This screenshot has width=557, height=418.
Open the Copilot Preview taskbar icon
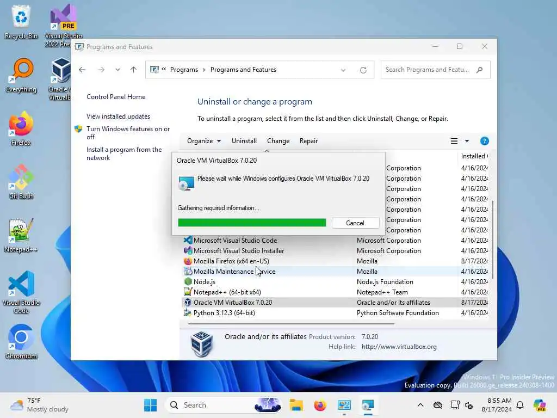(x=540, y=405)
